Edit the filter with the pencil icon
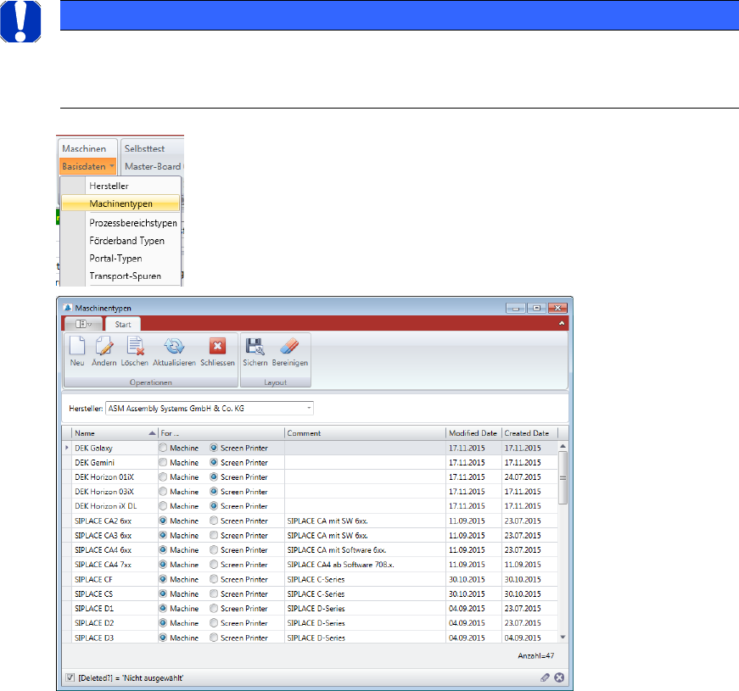The height and width of the screenshot is (691, 739). coord(545,677)
